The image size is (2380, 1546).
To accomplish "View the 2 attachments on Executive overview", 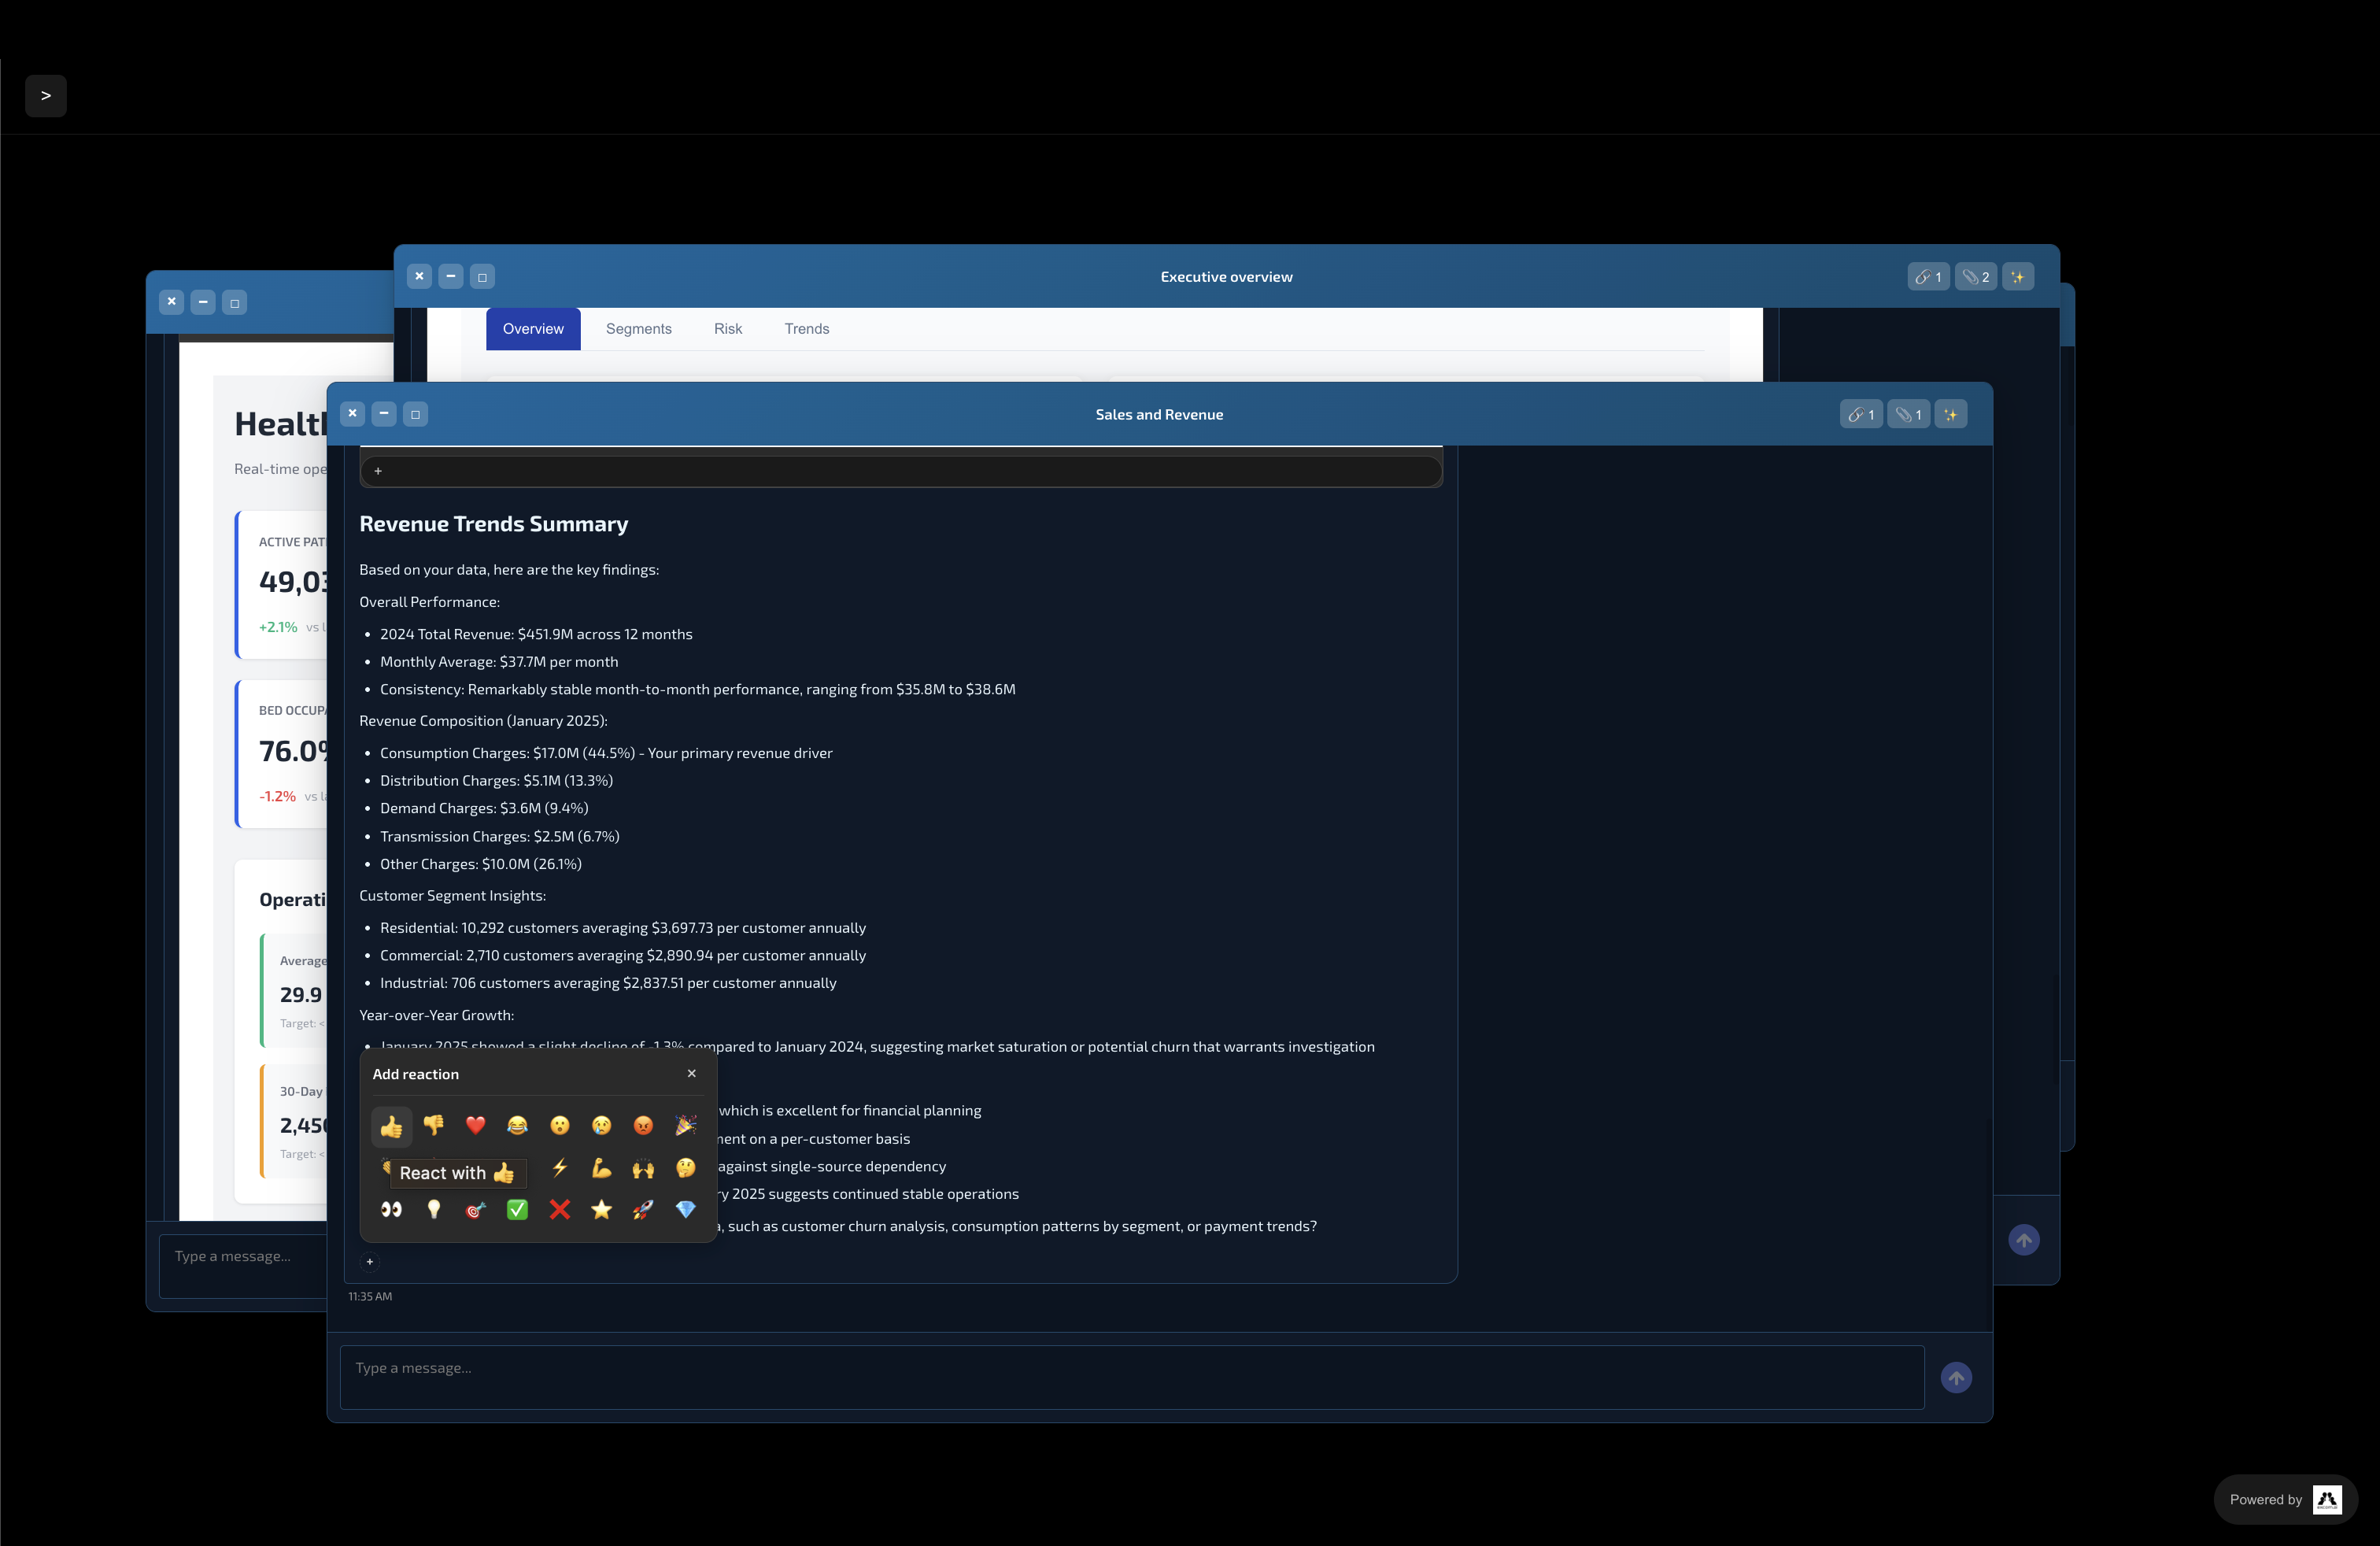I will tap(1976, 277).
